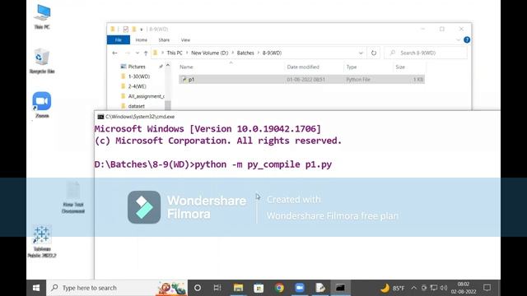
Task: Sort files by the Date modified column
Action: [x=303, y=67]
